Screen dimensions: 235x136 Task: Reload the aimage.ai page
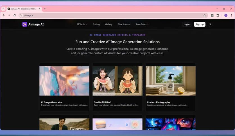pos(15,15)
